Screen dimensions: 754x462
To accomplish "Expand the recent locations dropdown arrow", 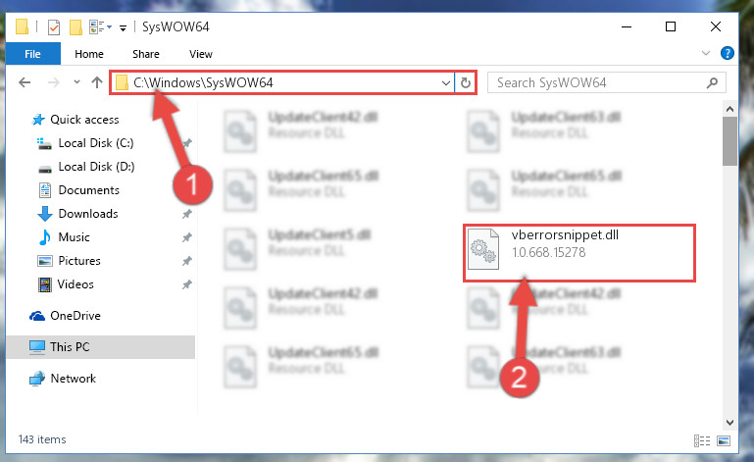I will [x=76, y=82].
